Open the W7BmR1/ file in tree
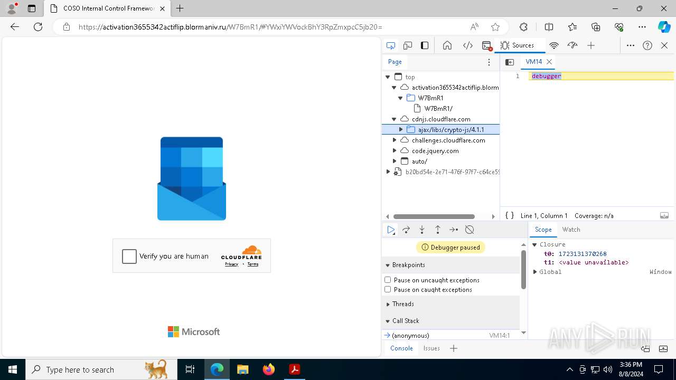This screenshot has height=380, width=676. pos(438,109)
